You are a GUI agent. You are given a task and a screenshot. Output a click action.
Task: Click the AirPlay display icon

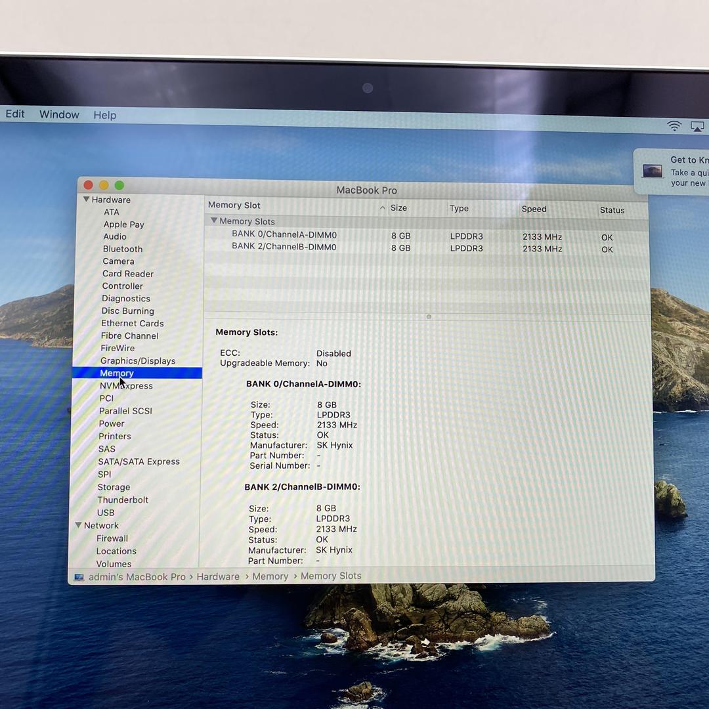pyautogui.click(x=697, y=126)
